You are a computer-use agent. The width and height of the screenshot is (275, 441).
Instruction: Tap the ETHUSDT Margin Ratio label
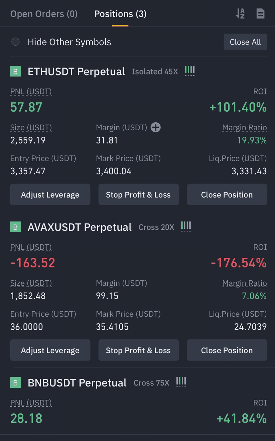click(244, 127)
